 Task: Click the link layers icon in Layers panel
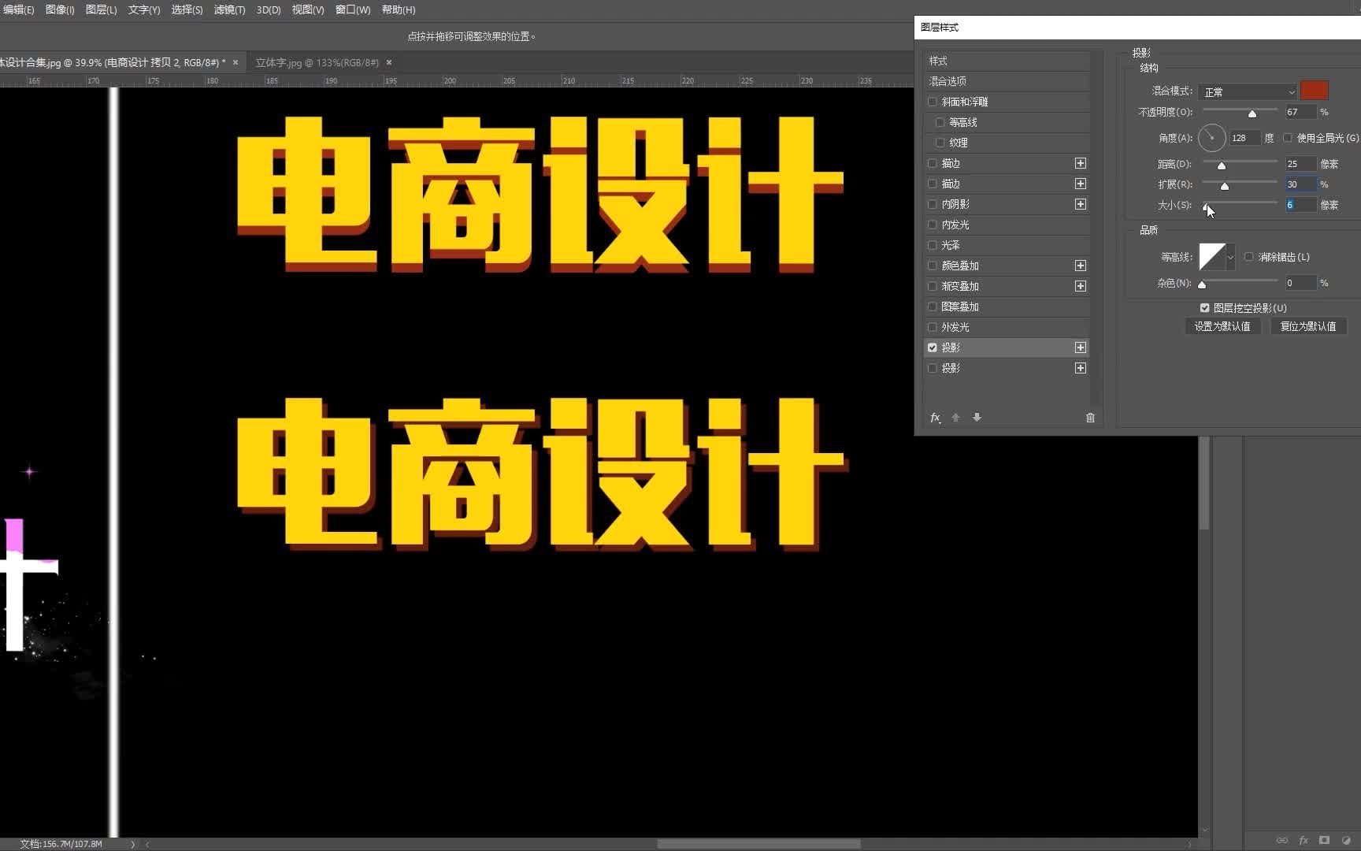(1282, 840)
